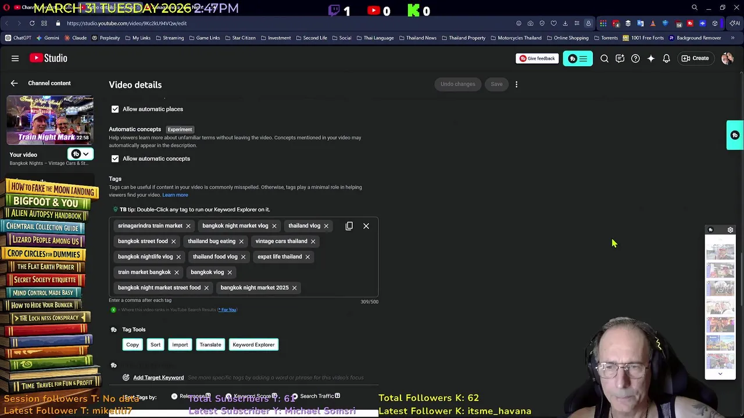Screen dimensions: 744x418
Task: Remove the 'vintage cars thailand' tag
Action: 313,242
